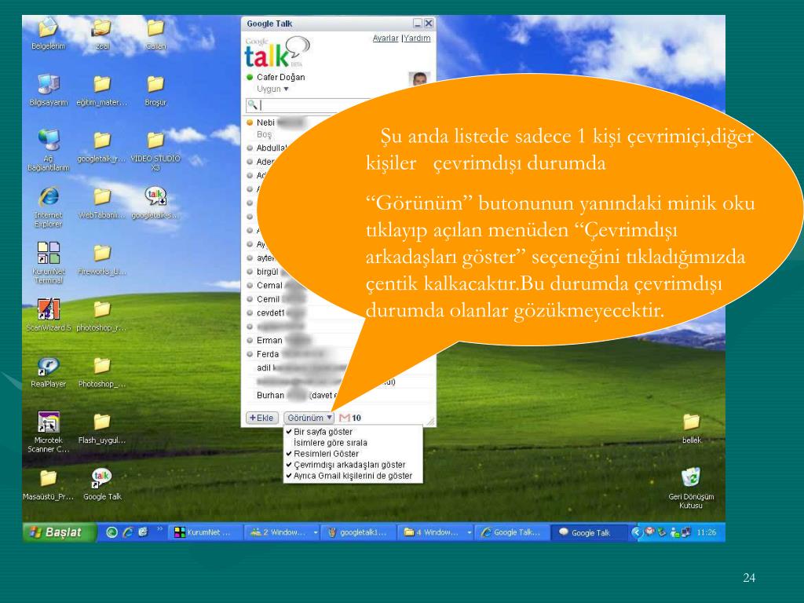Switch to KurumNet taskbar button

(204, 533)
